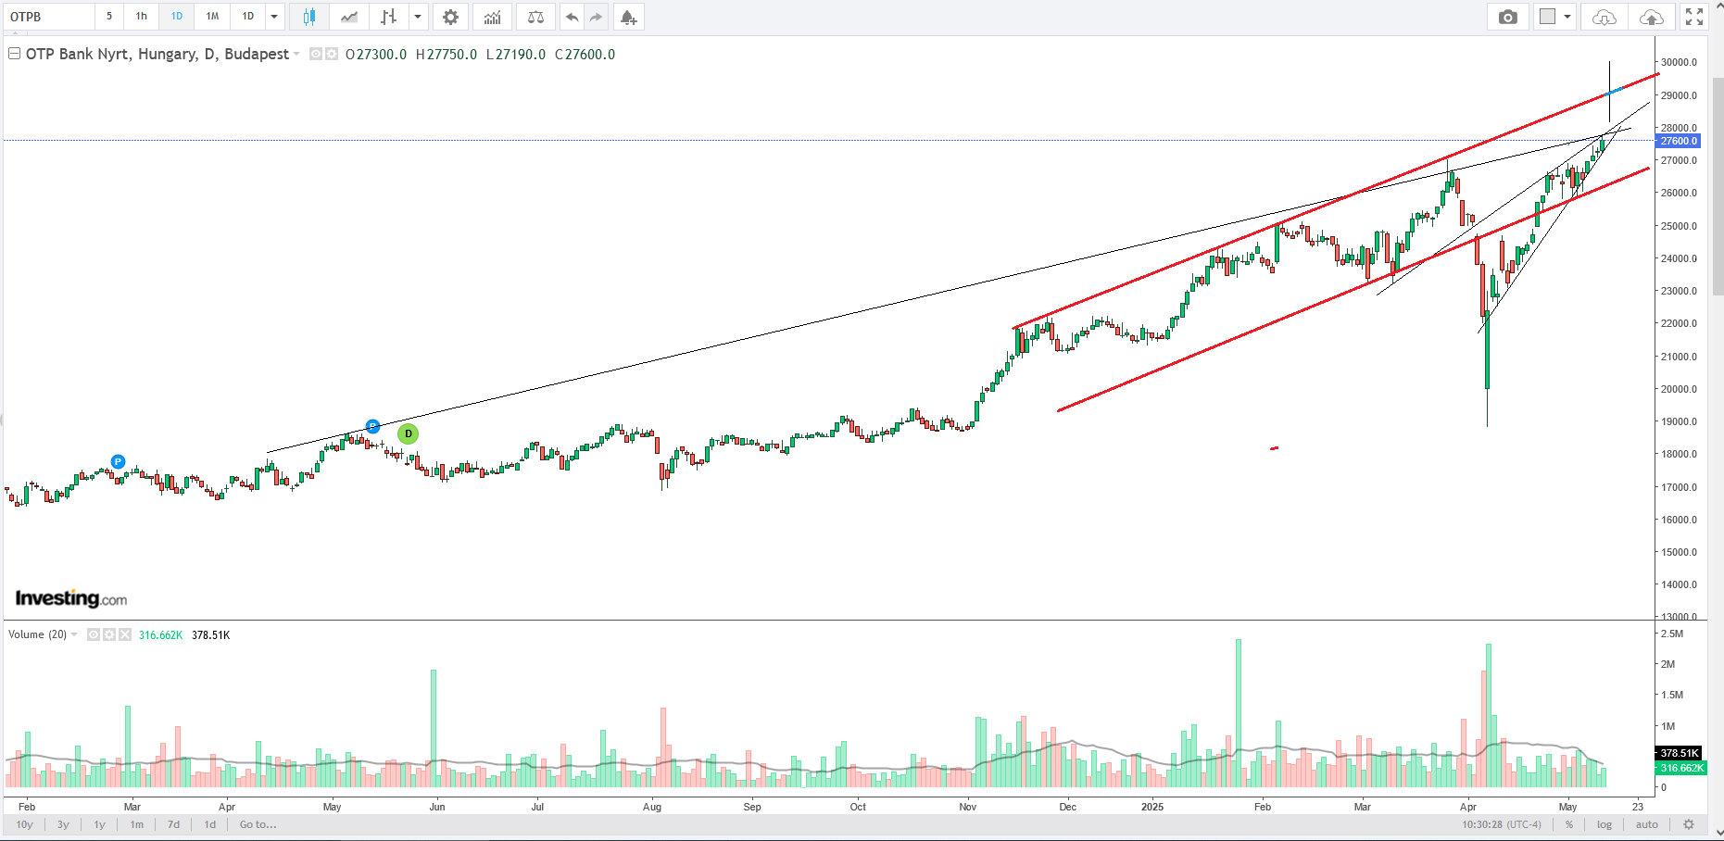Image resolution: width=1724 pixels, height=841 pixels.
Task: Toggle log scale at bottom right
Action: (x=1604, y=824)
